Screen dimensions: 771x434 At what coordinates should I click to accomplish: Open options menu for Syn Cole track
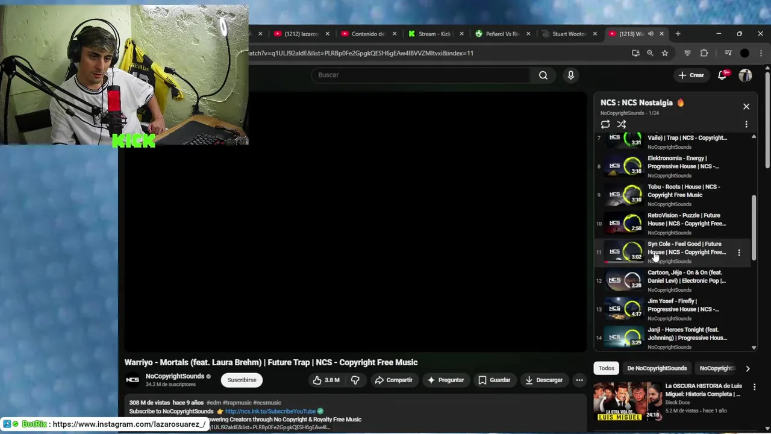738,253
